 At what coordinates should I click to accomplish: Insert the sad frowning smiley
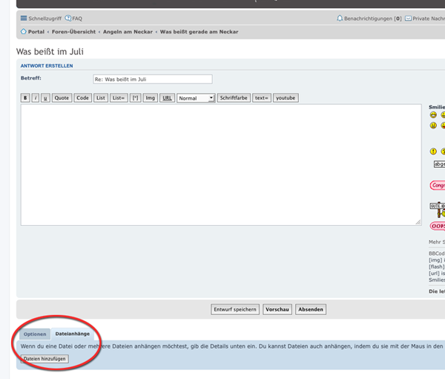[433, 126]
